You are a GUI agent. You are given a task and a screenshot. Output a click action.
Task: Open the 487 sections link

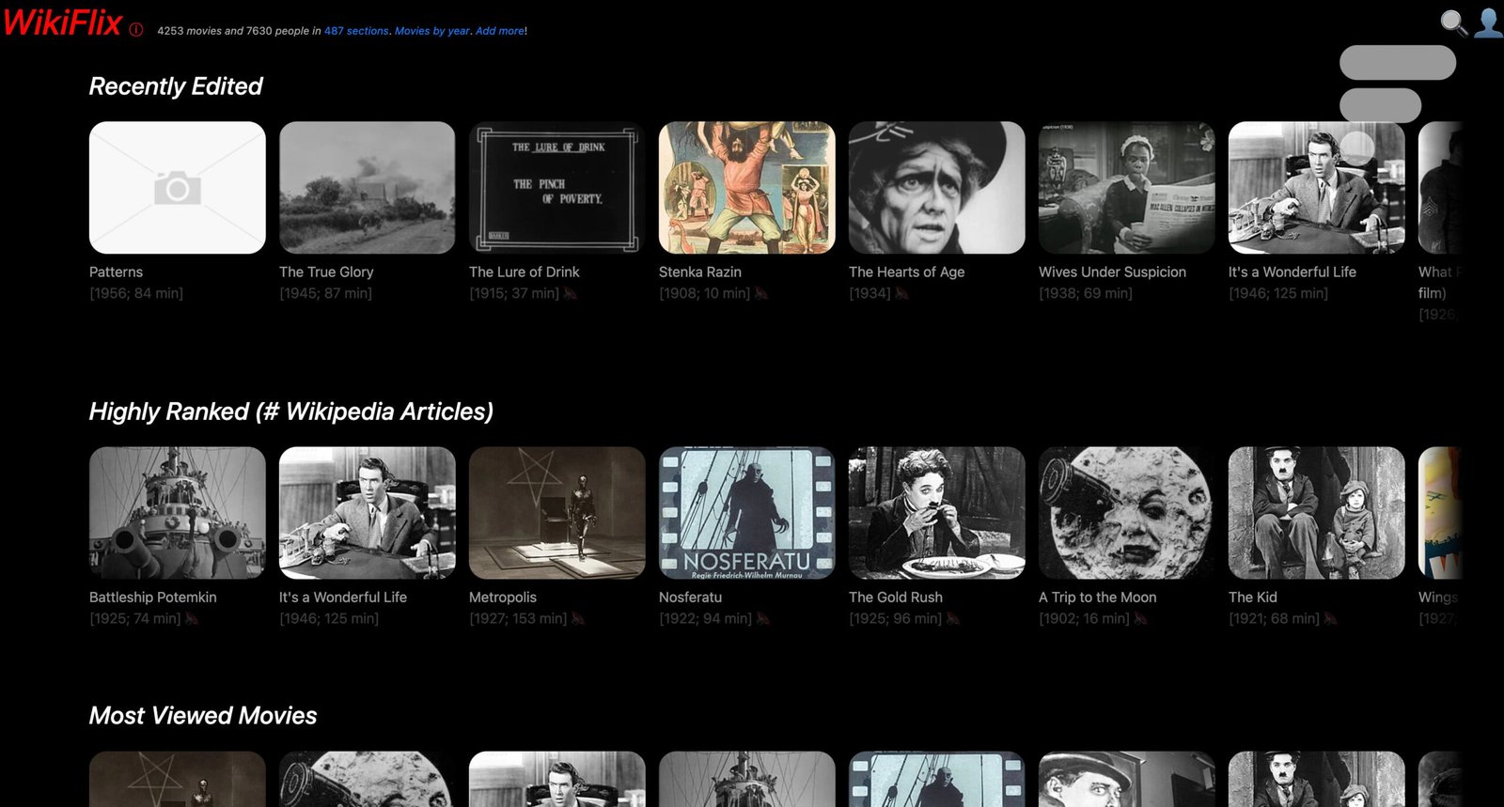click(x=356, y=31)
